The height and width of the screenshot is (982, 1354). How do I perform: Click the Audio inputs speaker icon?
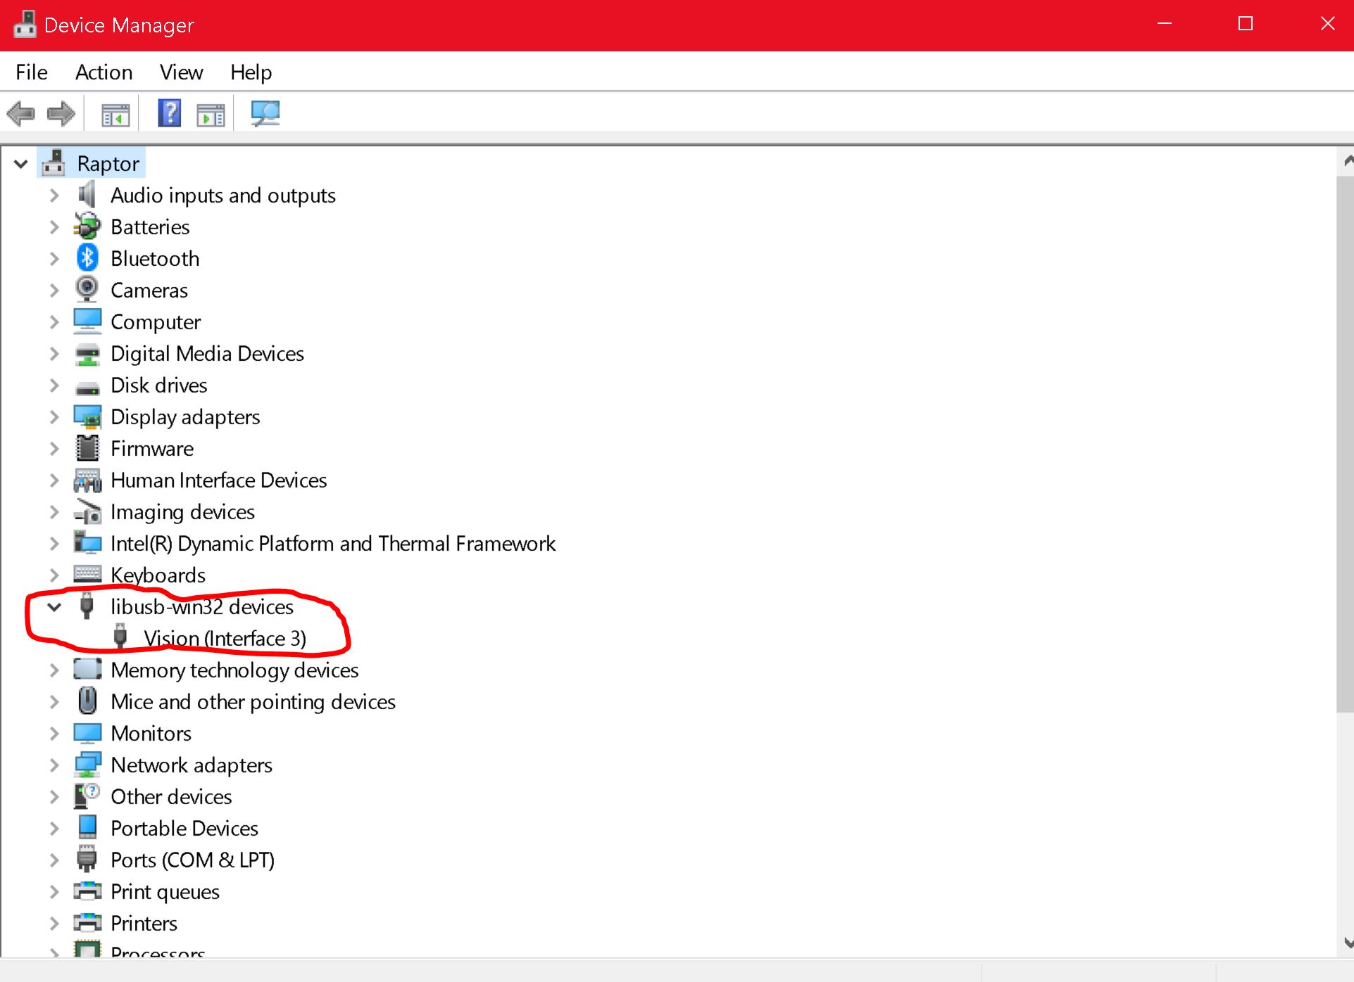pyautogui.click(x=87, y=195)
